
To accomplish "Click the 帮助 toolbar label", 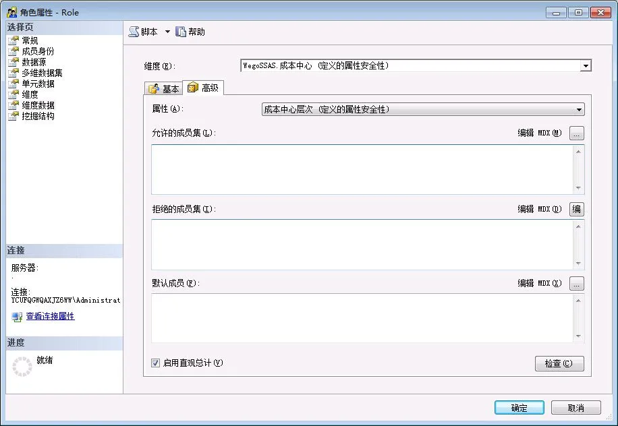I will (197, 32).
